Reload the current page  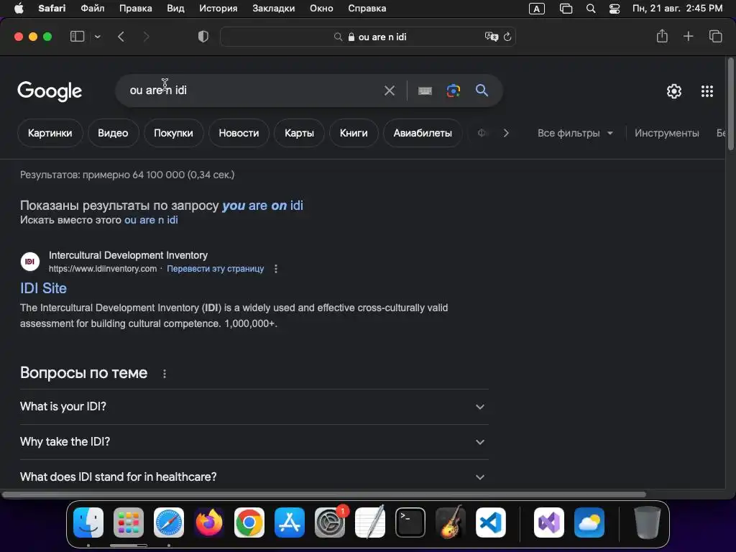507,37
